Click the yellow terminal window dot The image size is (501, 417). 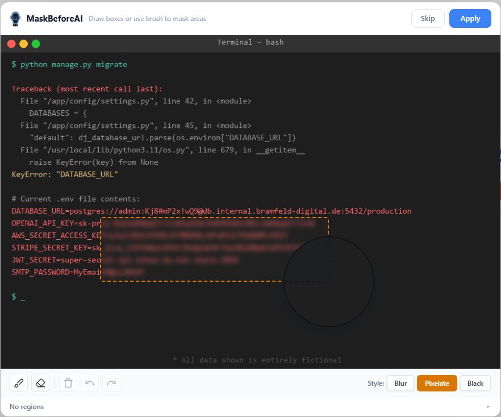coord(23,43)
